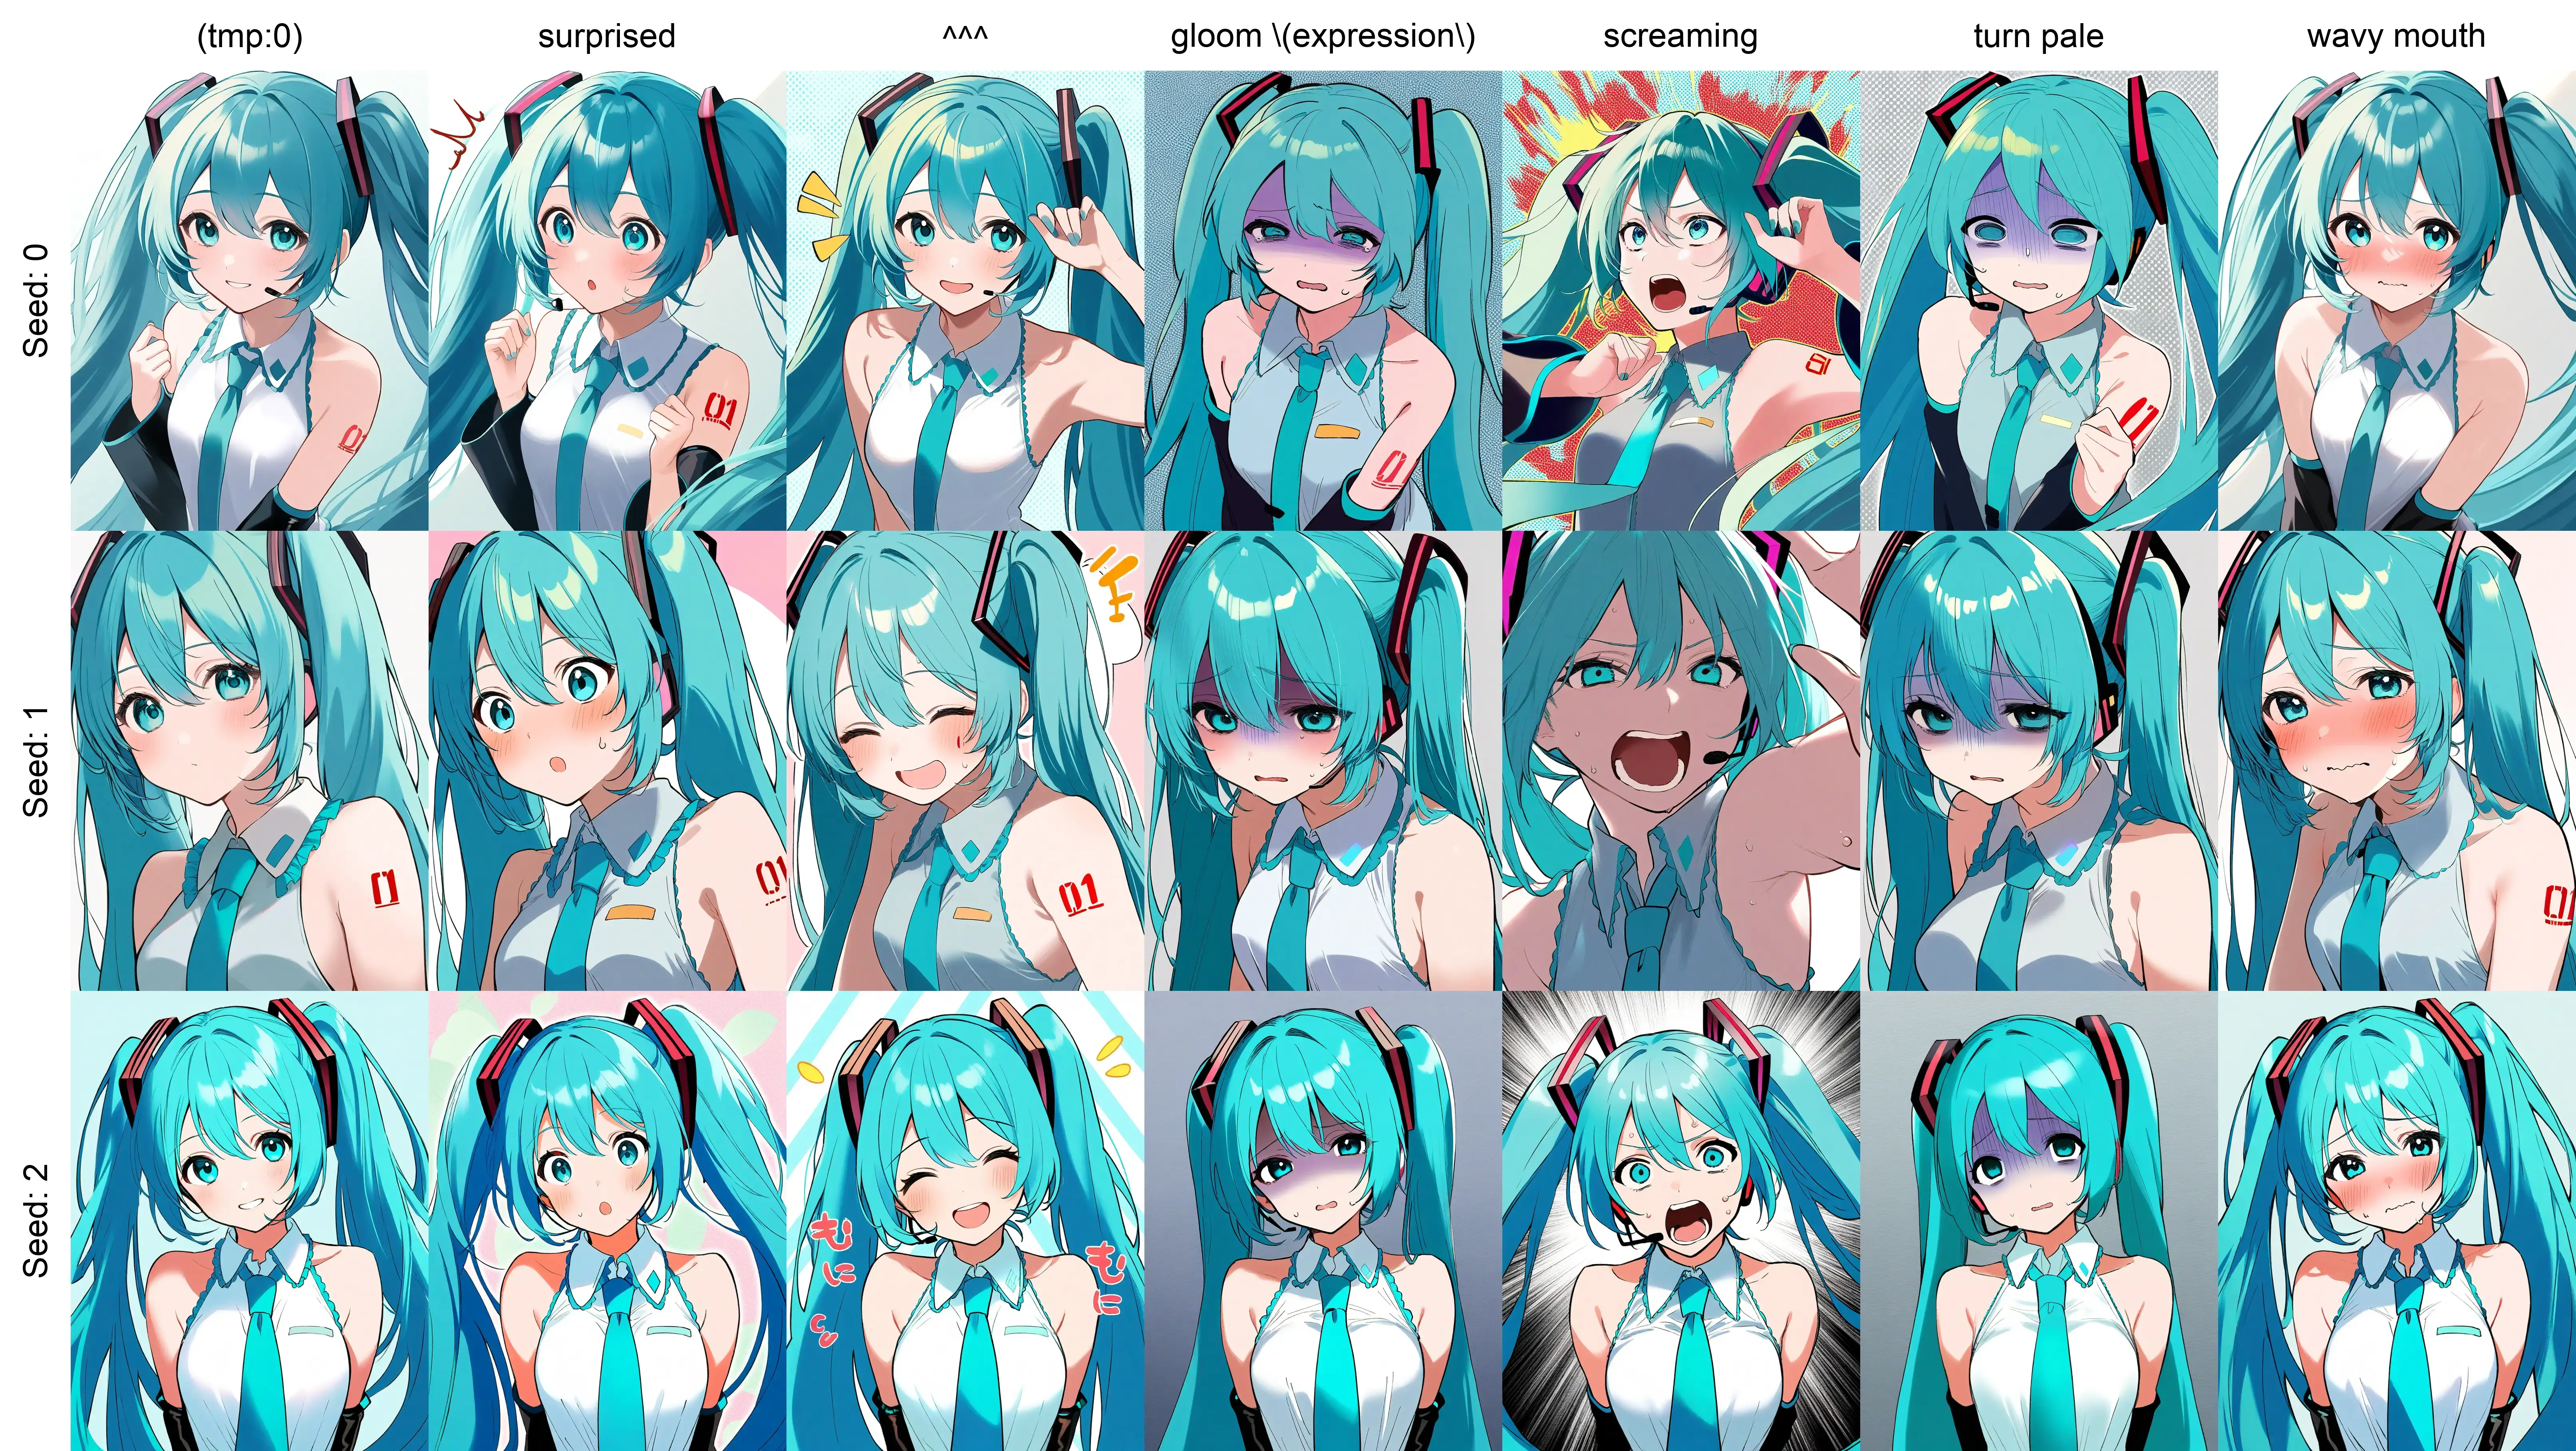Click the surprised image in Seed: 0 row

pyautogui.click(x=608, y=300)
